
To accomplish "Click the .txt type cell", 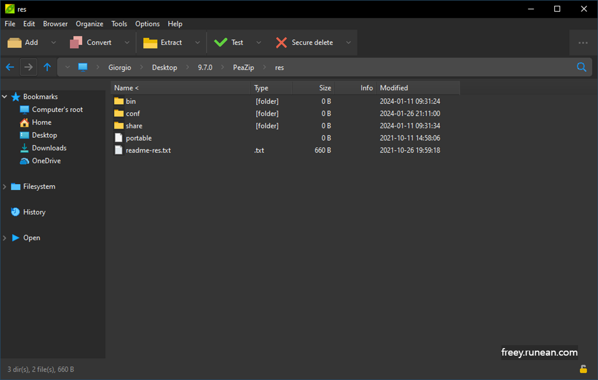I will click(259, 150).
